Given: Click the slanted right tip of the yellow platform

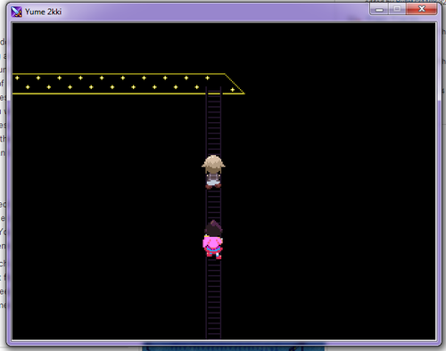Looking at the screenshot, I should click(x=235, y=84).
